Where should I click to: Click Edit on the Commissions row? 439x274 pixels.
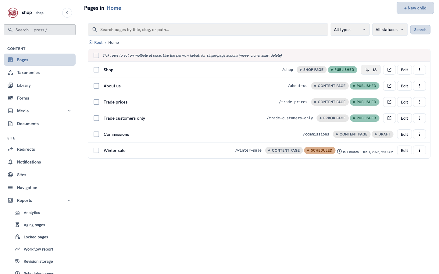coord(404,134)
